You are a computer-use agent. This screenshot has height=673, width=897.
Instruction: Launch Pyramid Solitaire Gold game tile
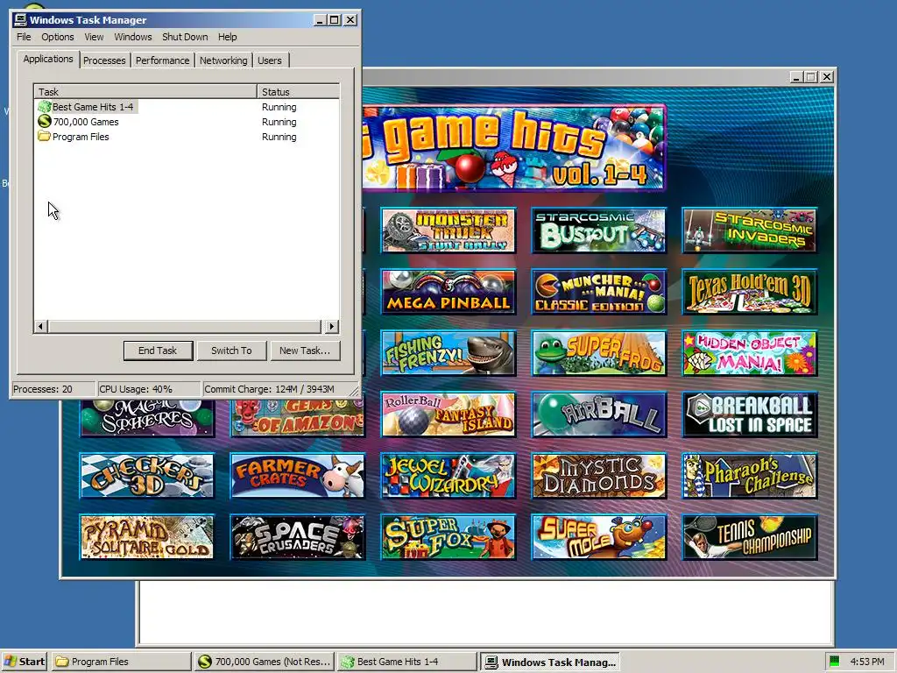tap(147, 537)
